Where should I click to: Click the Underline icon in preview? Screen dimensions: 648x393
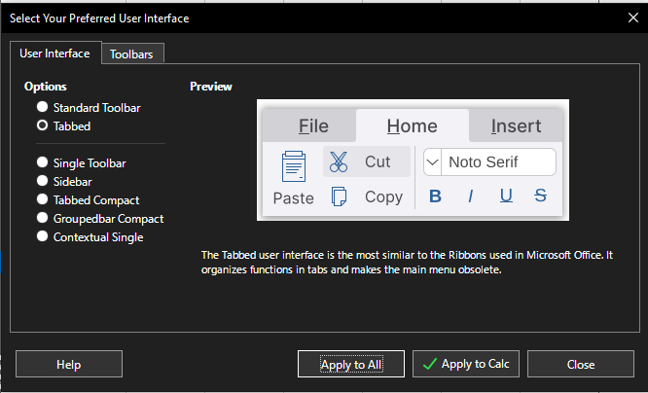(506, 196)
